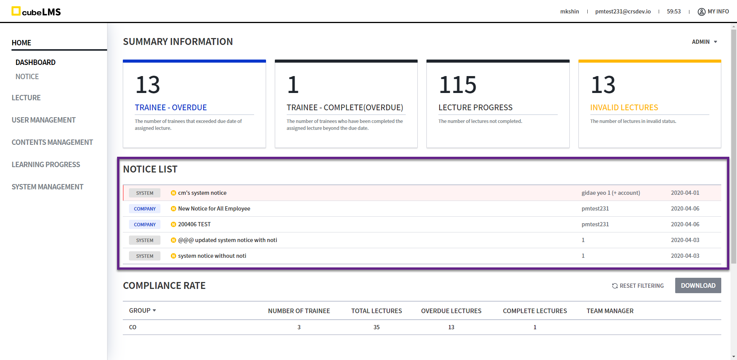Open My Info profile icon

701,12
